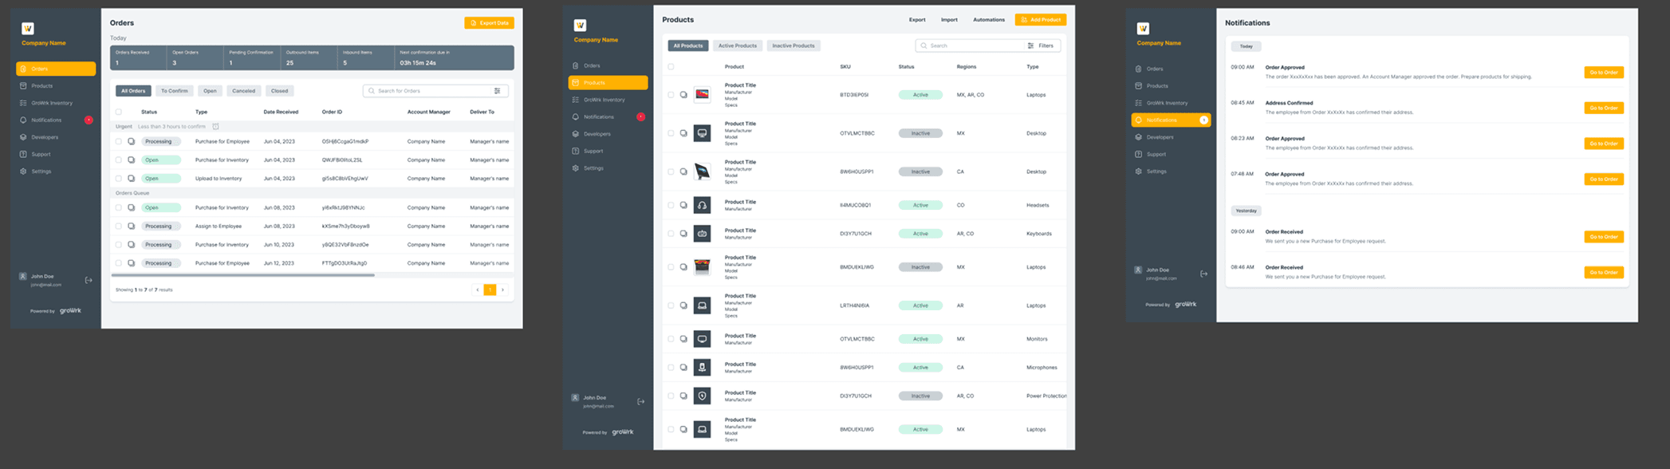Screen dimensions: 1670x469
Task: Click the Export Data button in Orders
Action: (x=489, y=23)
